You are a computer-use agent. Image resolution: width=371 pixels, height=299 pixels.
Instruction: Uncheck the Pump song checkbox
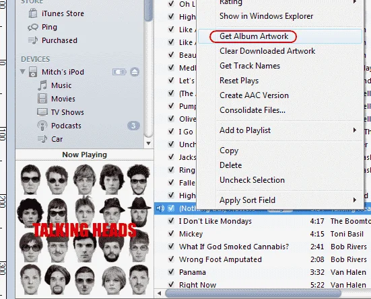pos(171,105)
